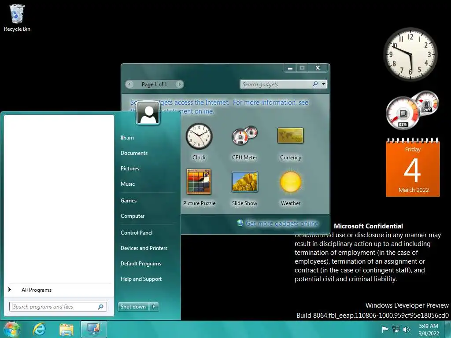Image resolution: width=451 pixels, height=338 pixels.
Task: Click the Slide Show label text
Action: [x=245, y=203]
